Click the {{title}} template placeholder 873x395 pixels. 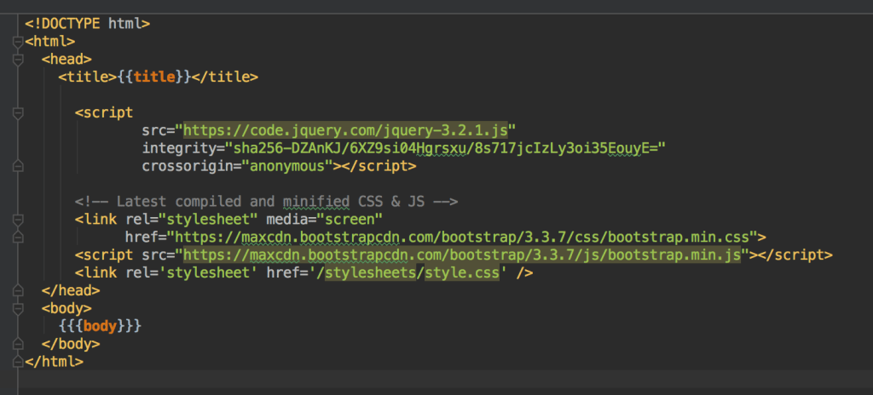point(154,77)
